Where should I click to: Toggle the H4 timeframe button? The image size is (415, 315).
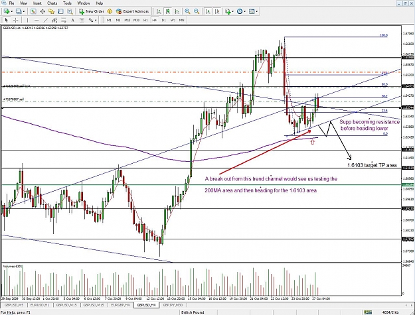tap(154, 20)
